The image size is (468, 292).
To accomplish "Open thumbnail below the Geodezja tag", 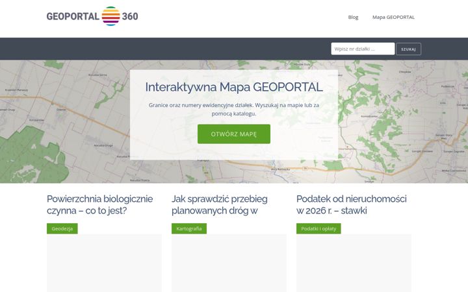I will coord(104,263).
